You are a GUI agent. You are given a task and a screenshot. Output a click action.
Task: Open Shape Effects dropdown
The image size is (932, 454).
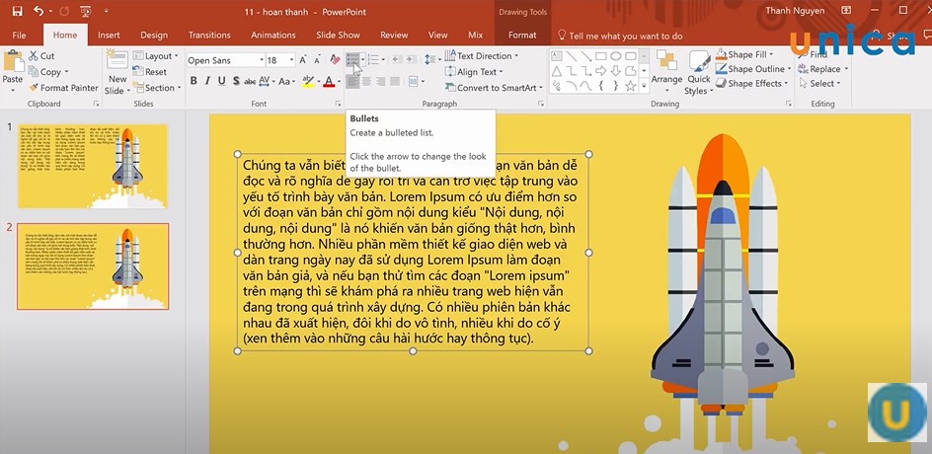752,84
